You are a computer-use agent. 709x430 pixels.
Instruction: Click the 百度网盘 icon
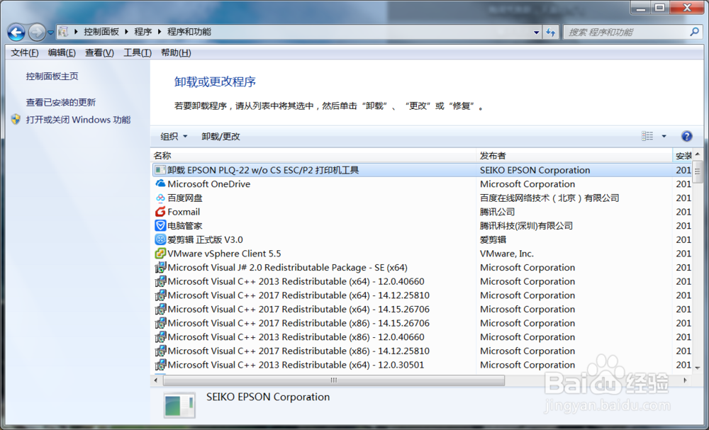click(160, 198)
